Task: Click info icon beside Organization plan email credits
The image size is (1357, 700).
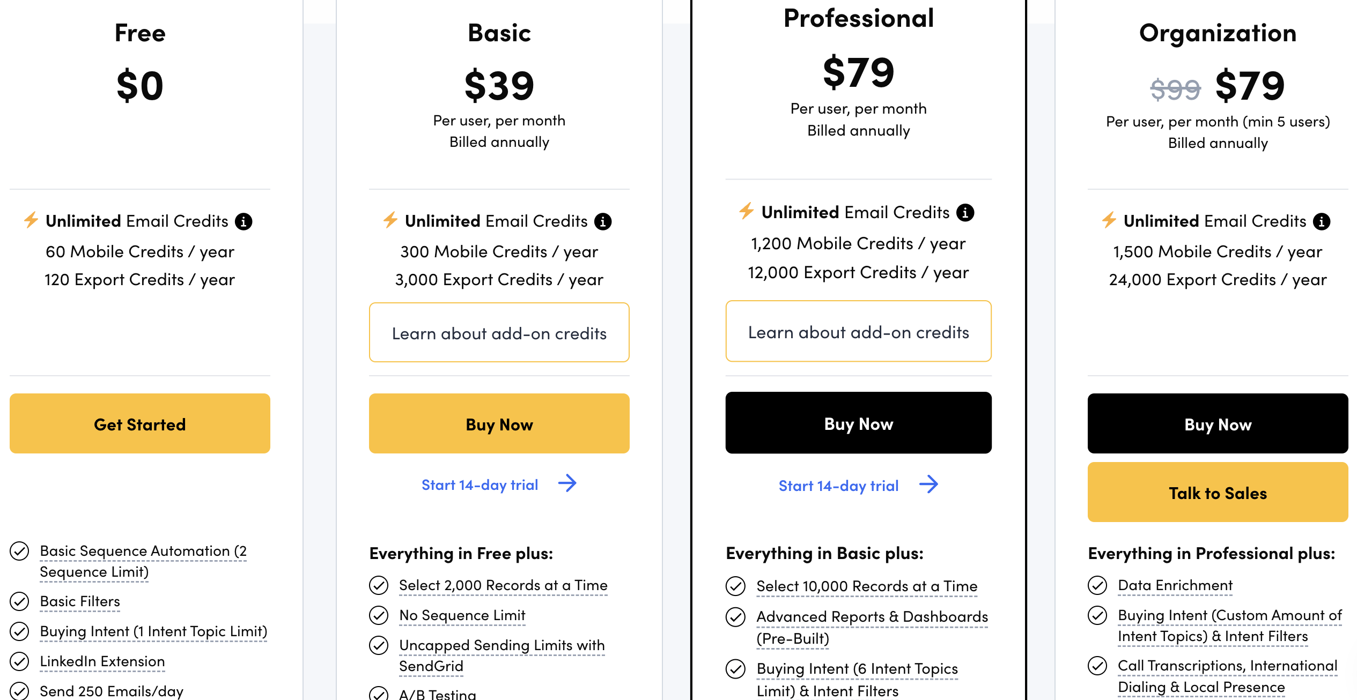Action: (x=1322, y=221)
